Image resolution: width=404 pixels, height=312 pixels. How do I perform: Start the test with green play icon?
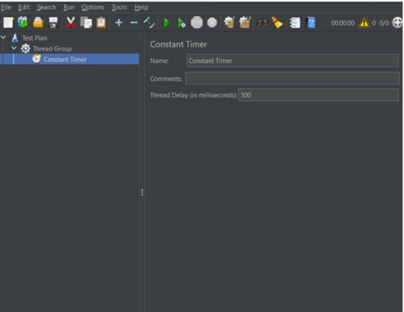pyautogui.click(x=167, y=22)
